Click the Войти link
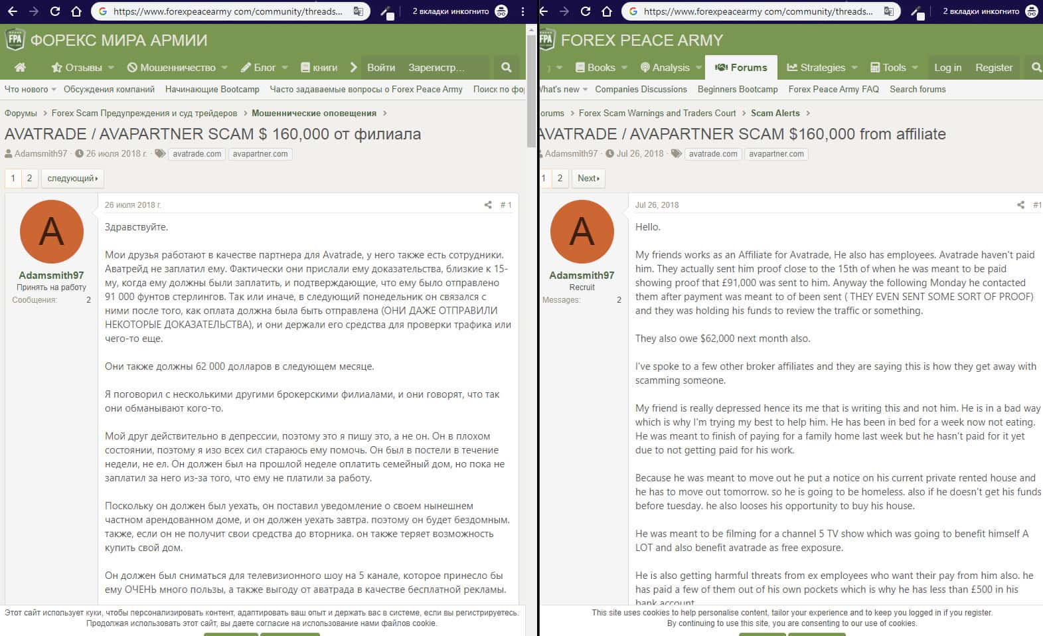This screenshot has height=636, width=1043. (x=381, y=68)
